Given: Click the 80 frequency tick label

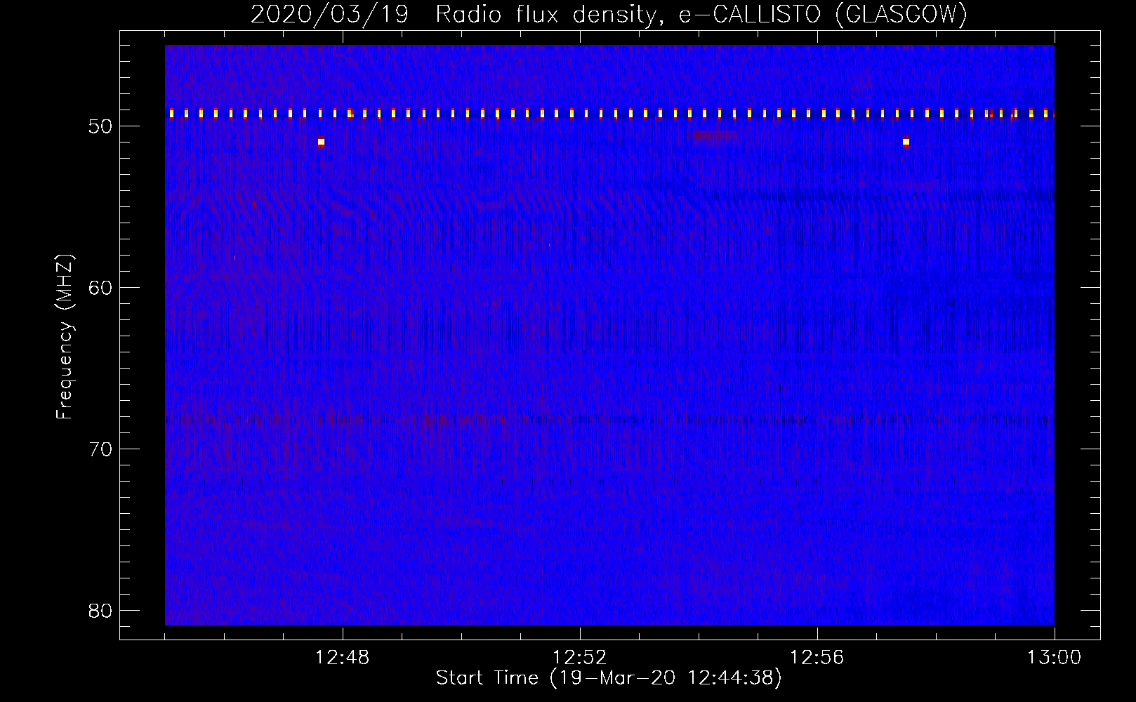Looking at the screenshot, I should click(101, 611).
